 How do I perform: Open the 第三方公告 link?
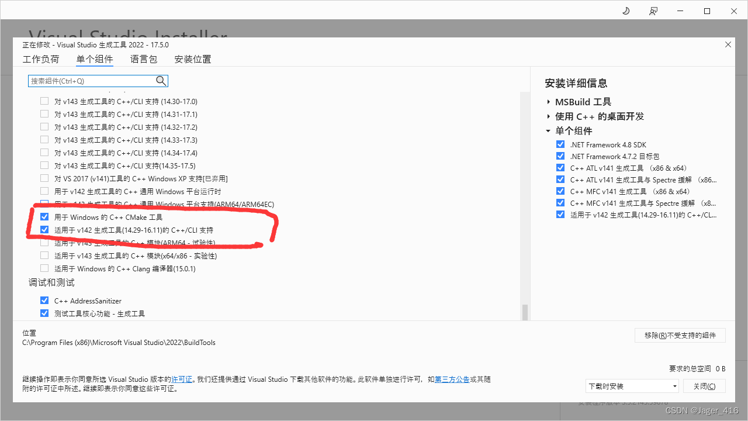tap(452, 379)
